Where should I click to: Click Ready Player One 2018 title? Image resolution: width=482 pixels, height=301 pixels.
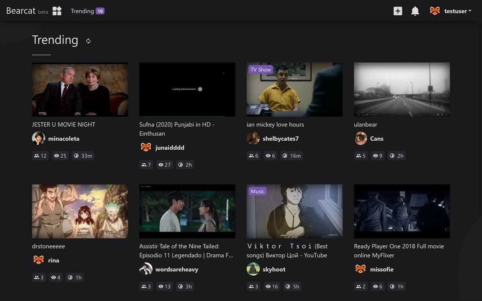tap(399, 251)
